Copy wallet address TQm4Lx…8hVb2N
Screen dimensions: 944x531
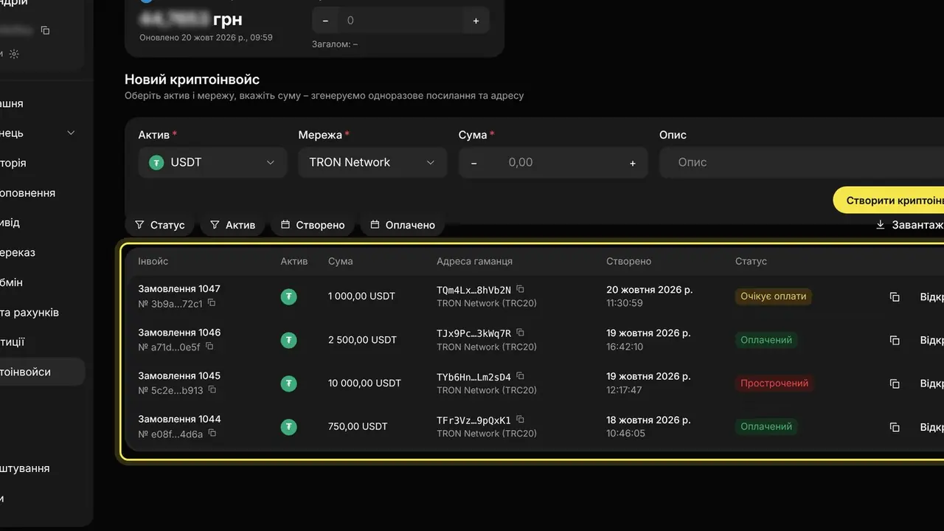pyautogui.click(x=520, y=289)
